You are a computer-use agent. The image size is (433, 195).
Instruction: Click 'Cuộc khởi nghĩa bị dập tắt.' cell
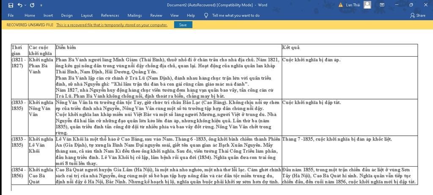click(x=349, y=118)
